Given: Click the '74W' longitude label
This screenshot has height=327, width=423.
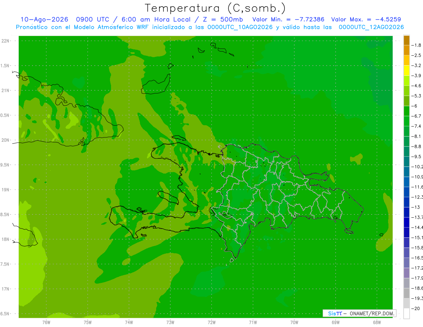Looking at the screenshot, I should coord(129,322).
